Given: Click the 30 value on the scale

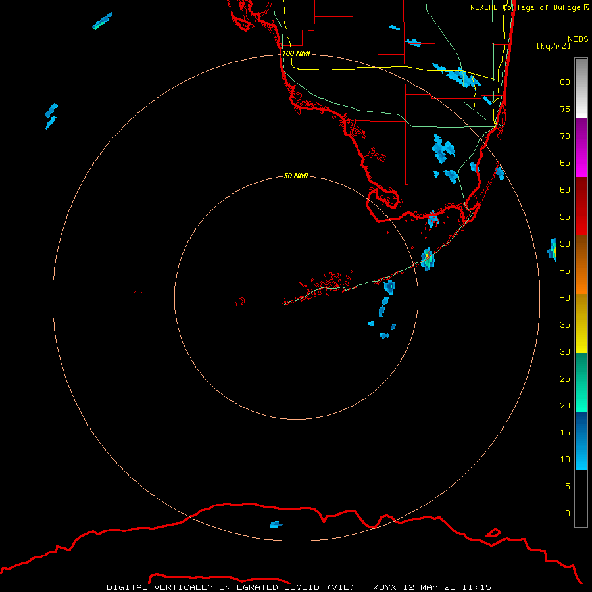Looking at the screenshot, I should (x=565, y=352).
